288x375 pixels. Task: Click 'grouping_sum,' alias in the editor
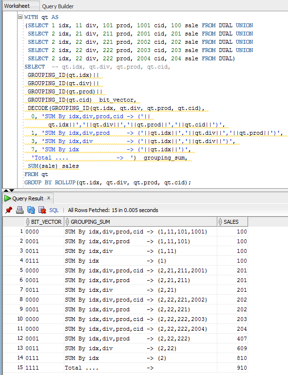(x=165, y=158)
